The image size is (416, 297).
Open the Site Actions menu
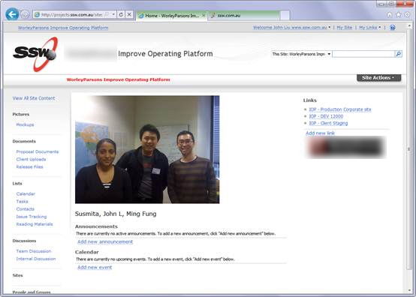point(378,78)
